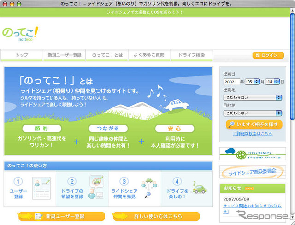The width and height of the screenshot is (295, 225).
Task: Open the よくあるご質問 tab
Action: [x=149, y=55]
